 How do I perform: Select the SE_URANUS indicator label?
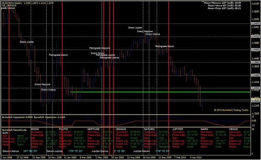coord(9,5)
